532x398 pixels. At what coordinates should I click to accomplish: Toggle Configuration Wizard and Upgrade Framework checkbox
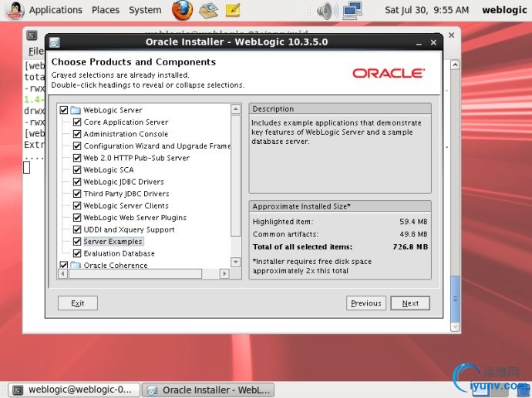point(77,146)
